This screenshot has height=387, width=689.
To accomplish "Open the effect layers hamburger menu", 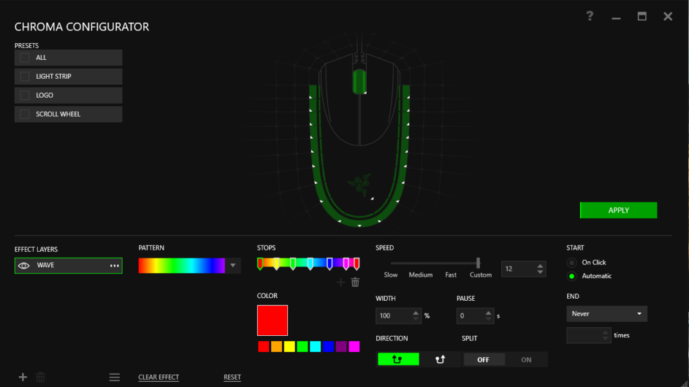I will tap(114, 377).
